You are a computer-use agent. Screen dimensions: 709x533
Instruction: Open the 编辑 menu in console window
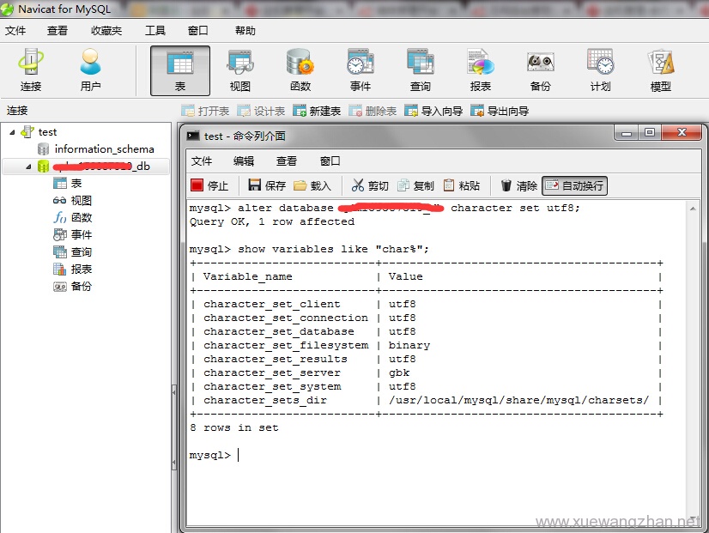(244, 161)
